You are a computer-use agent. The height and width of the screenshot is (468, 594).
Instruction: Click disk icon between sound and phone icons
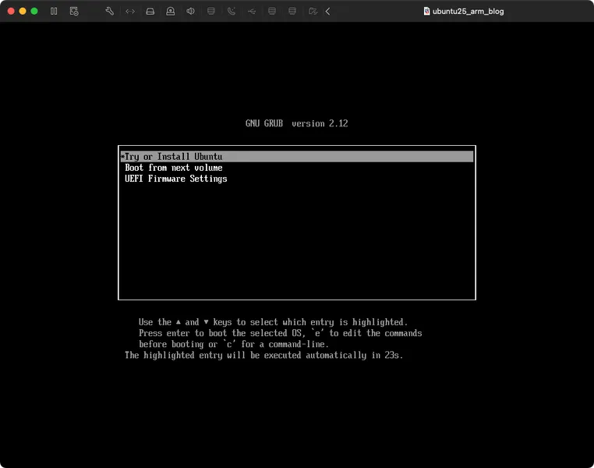point(211,12)
